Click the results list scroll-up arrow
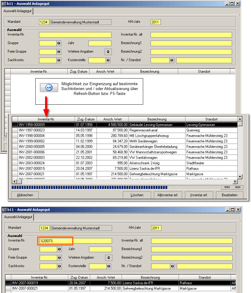This screenshot has width=251, height=293. click(x=240, y=119)
